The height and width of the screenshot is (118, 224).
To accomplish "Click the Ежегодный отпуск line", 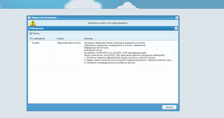I will (93, 50).
